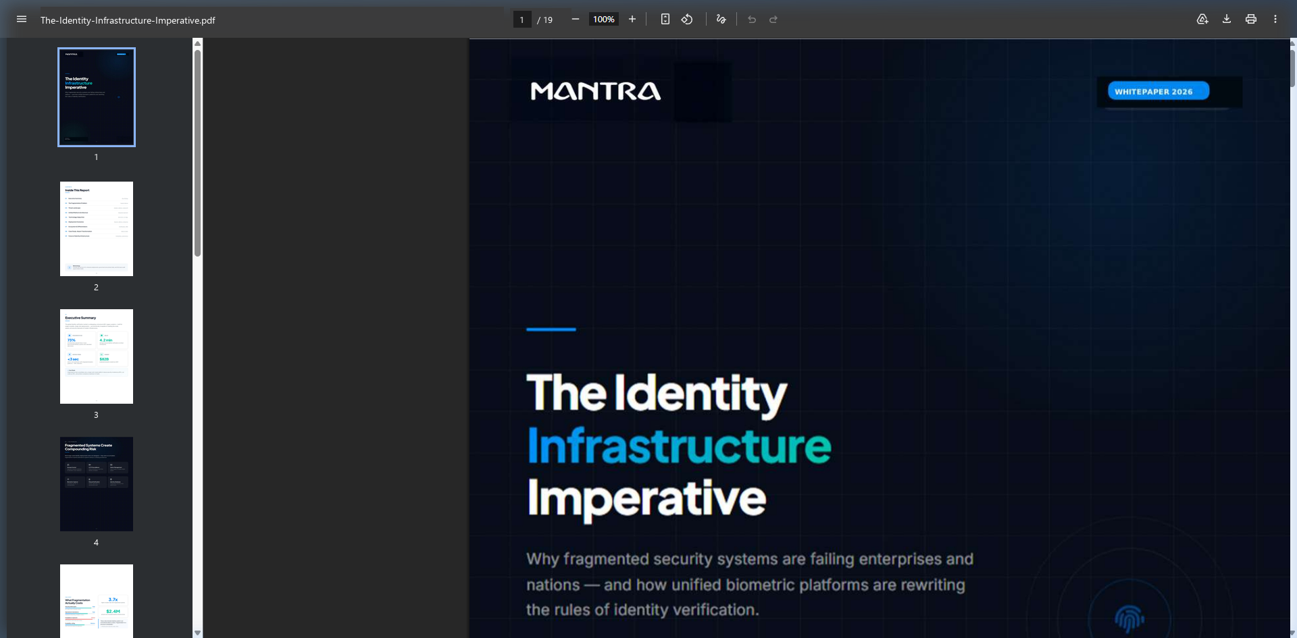Jump to page 2 thumbnail
The image size is (1297, 638).
click(97, 229)
